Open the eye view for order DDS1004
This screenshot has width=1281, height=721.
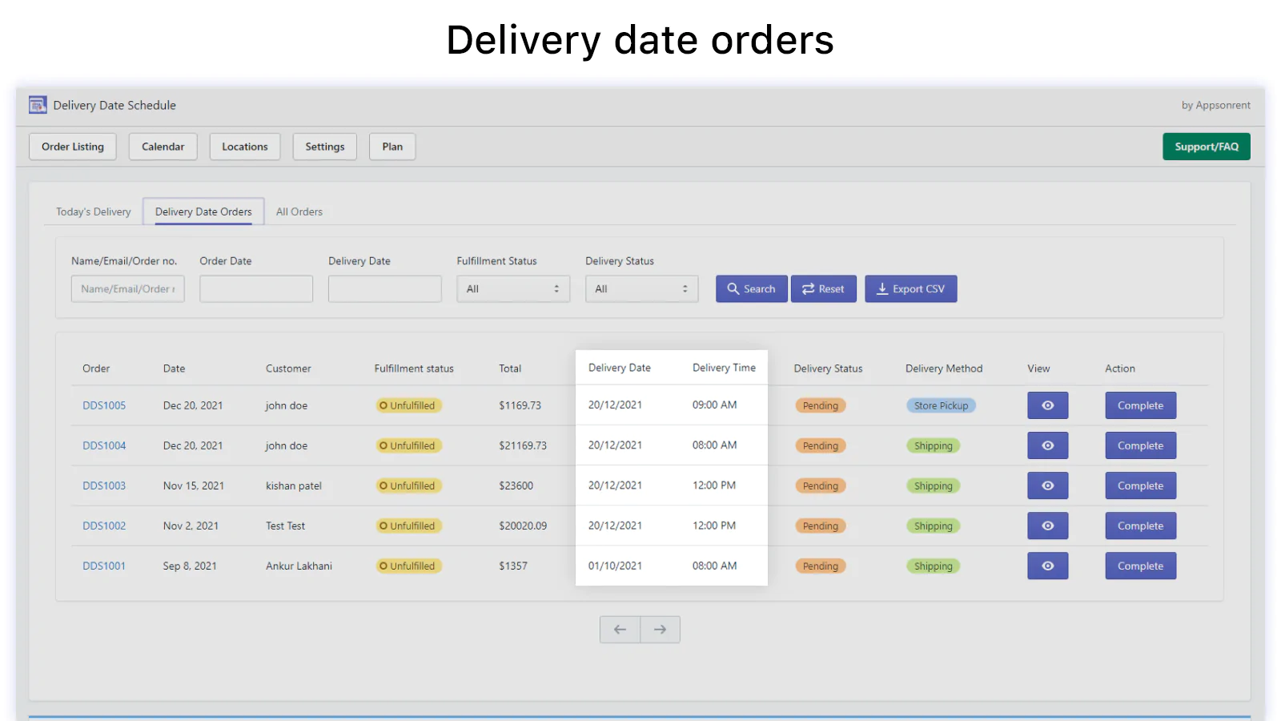point(1047,445)
